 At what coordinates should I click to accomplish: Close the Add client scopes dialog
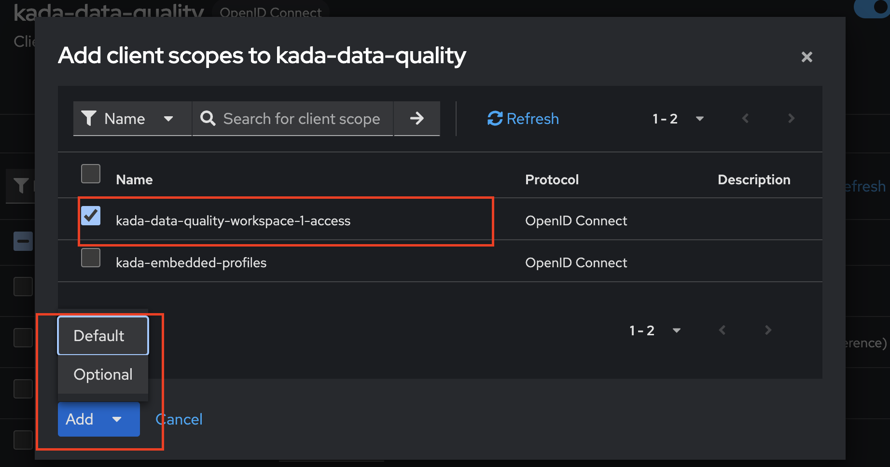click(x=807, y=57)
